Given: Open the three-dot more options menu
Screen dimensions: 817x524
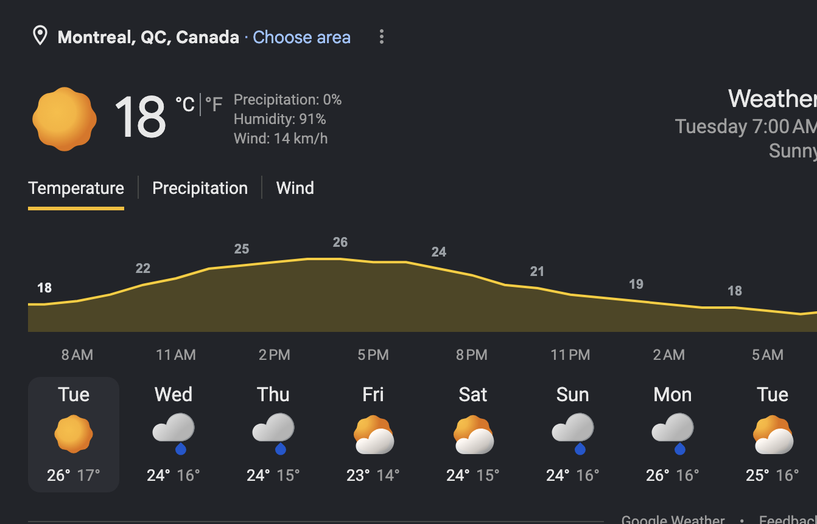Looking at the screenshot, I should (382, 36).
